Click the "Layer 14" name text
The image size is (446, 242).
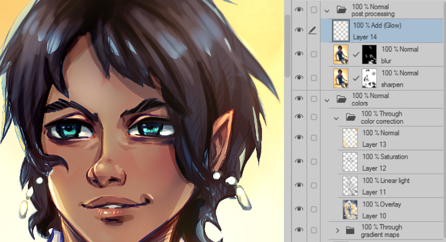coord(365,37)
